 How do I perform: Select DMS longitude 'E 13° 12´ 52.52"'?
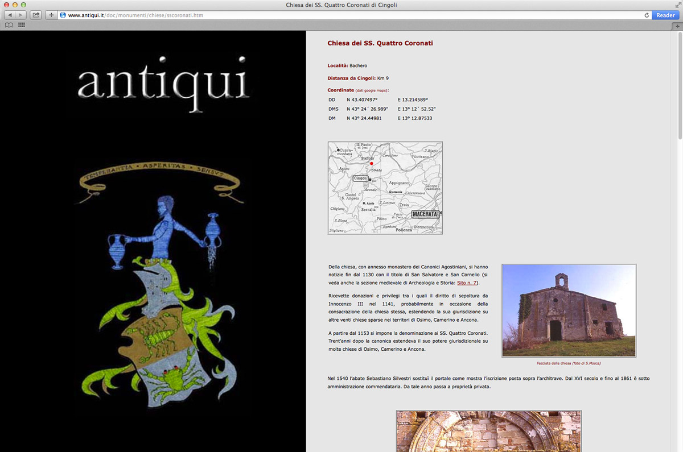(417, 109)
